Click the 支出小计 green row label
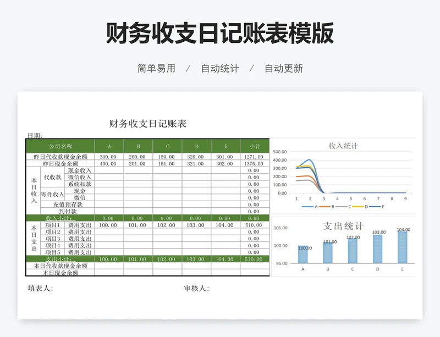The width and height of the screenshot is (440, 337). coord(61,259)
